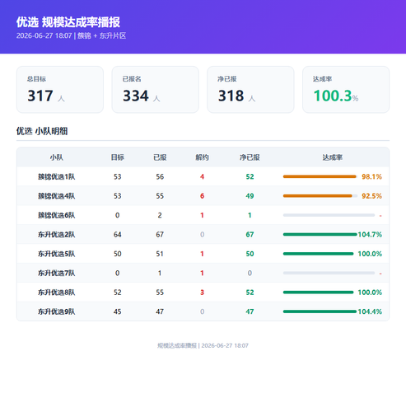Click the 净已报 value 50 for 东升优选5队
The width and height of the screenshot is (406, 412).
tap(250, 254)
